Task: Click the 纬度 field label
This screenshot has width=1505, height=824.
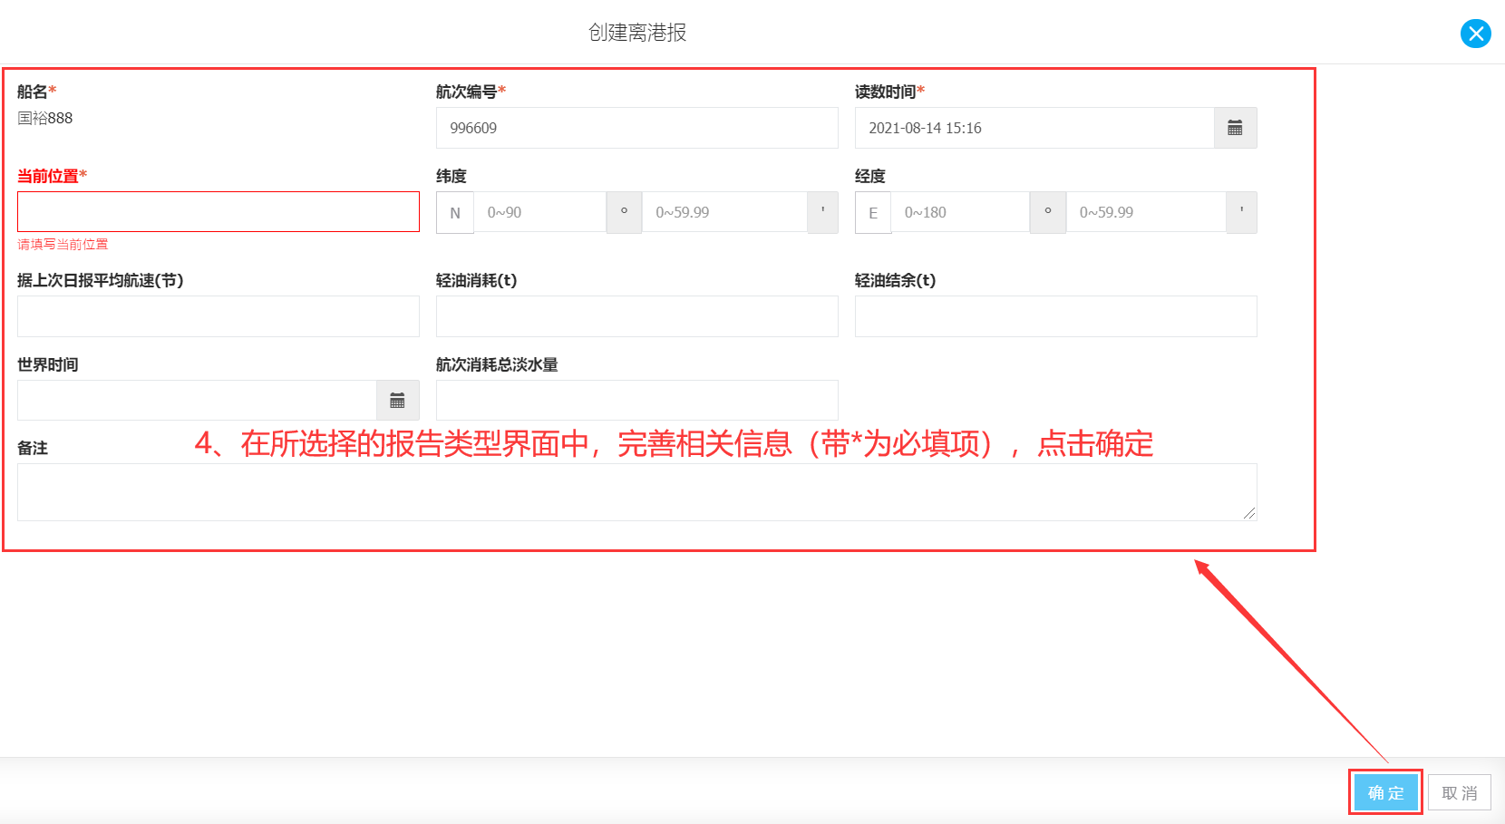Action: (451, 176)
